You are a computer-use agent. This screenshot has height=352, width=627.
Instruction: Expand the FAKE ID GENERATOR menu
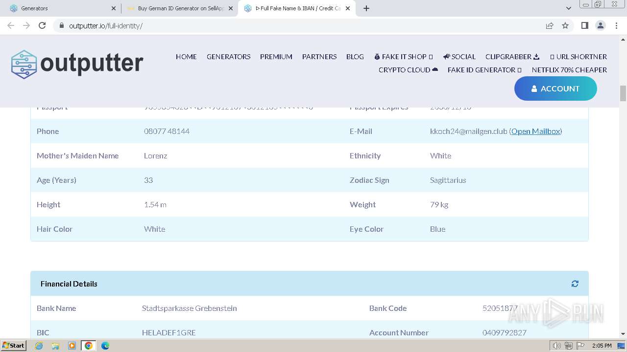coord(484,70)
